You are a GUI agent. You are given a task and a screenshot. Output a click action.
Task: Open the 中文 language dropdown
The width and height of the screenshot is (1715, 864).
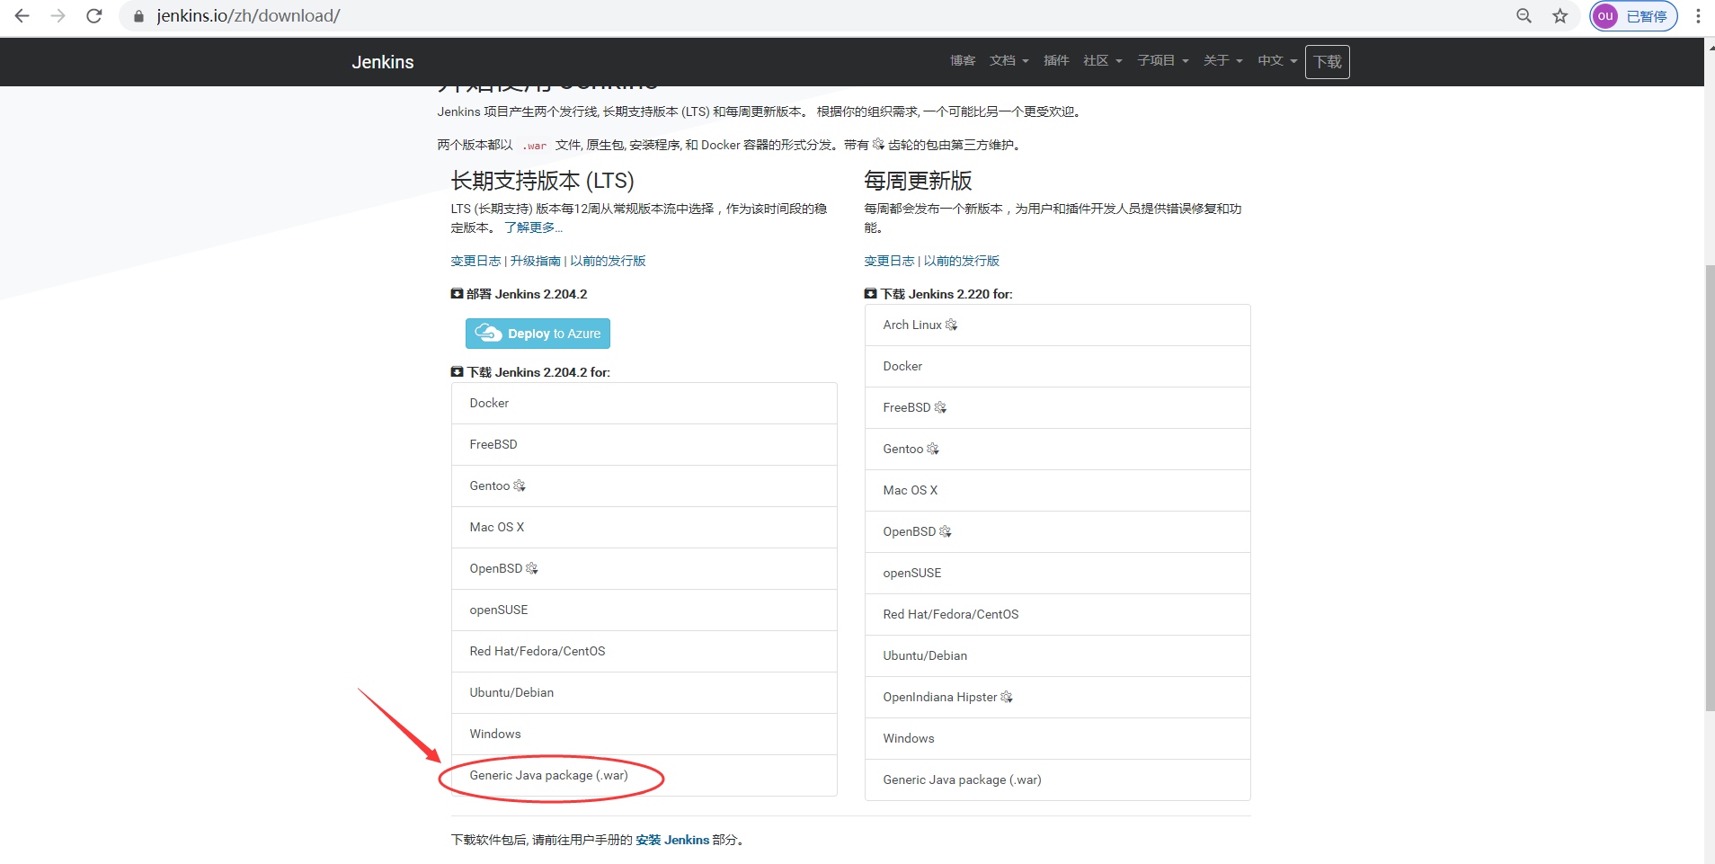1276,61
